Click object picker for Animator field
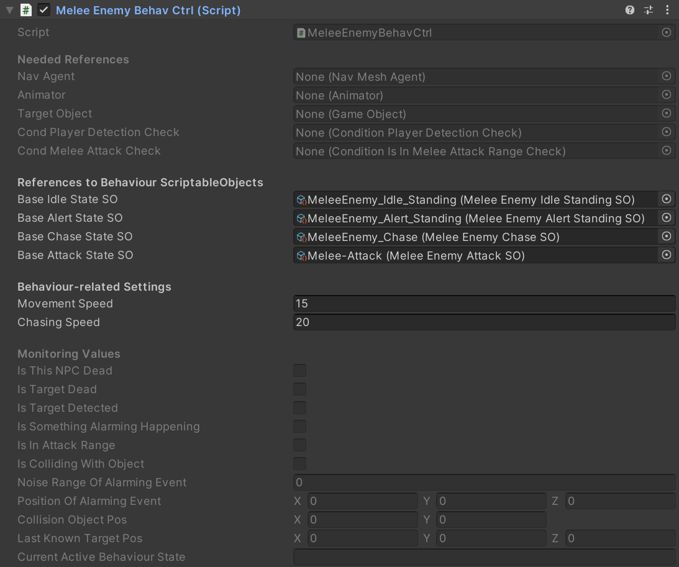Viewport: 679px width, 567px height. (x=667, y=95)
